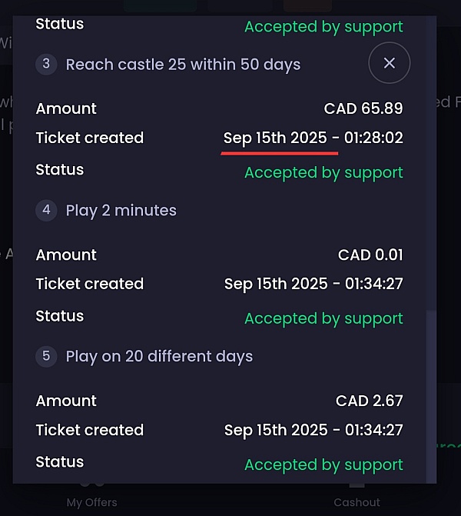This screenshot has width=461, height=516.
Task: Click the step 3 number badge
Action: (46, 65)
